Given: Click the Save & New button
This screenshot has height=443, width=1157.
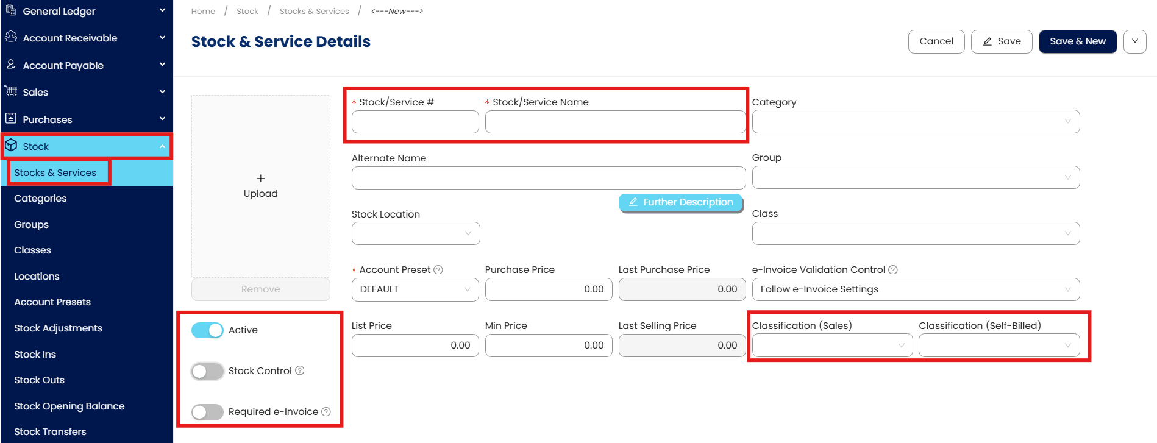Looking at the screenshot, I should tap(1077, 41).
